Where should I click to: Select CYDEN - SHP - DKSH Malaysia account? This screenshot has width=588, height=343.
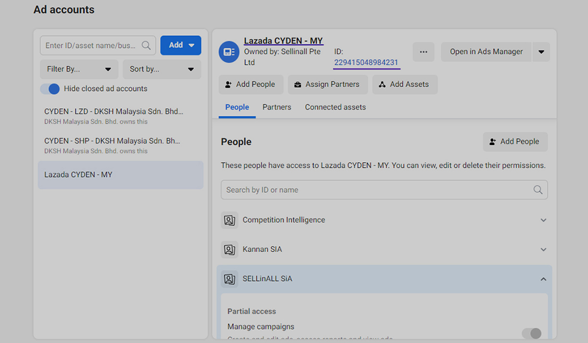(121, 146)
